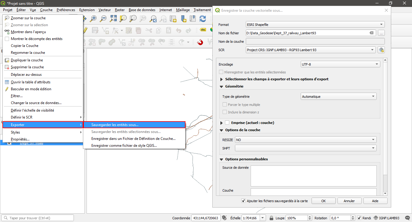Open the Styles submenu entry
Screen dimensions: 412x222
click(43, 132)
